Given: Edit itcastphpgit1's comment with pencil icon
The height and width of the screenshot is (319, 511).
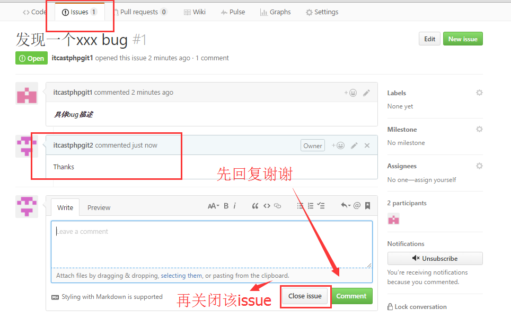Looking at the screenshot, I should point(366,93).
